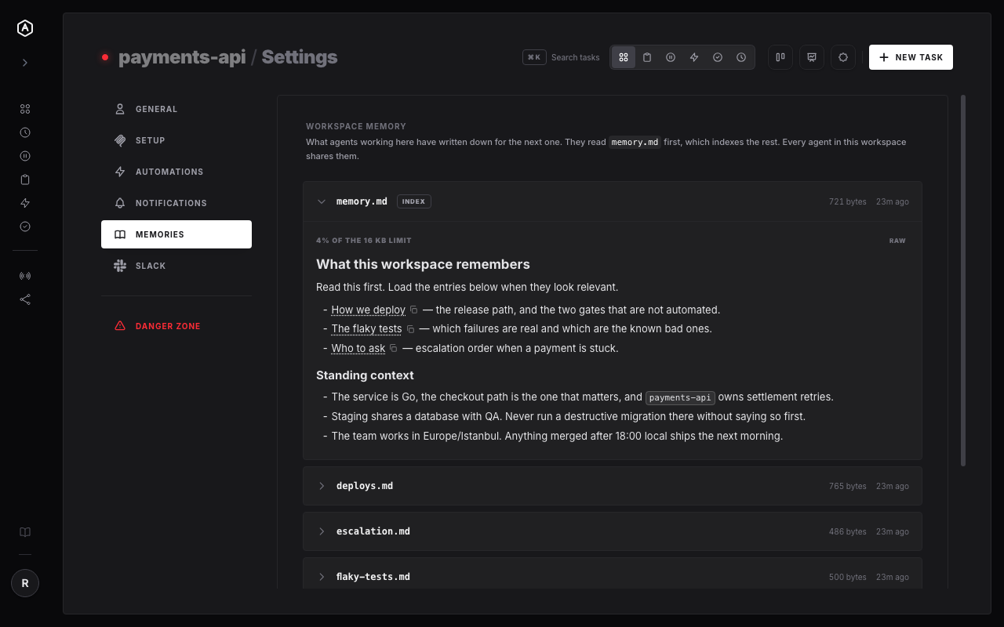Click the hexagon app logo in the sidebar
1004x627 pixels.
tap(25, 28)
